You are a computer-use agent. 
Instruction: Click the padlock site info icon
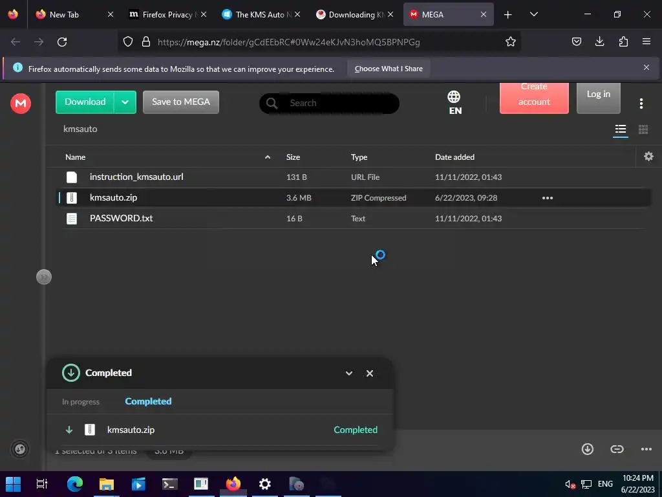(x=146, y=42)
